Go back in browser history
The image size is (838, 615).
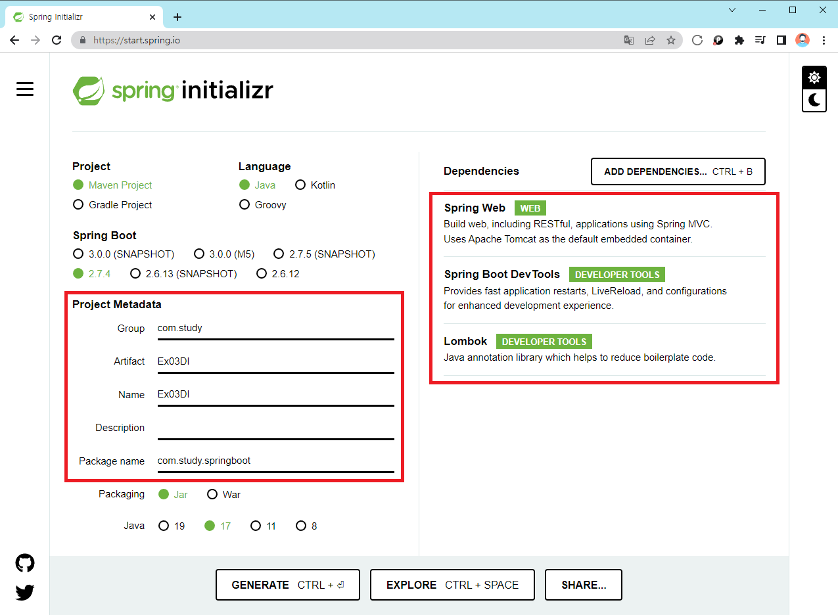point(14,40)
